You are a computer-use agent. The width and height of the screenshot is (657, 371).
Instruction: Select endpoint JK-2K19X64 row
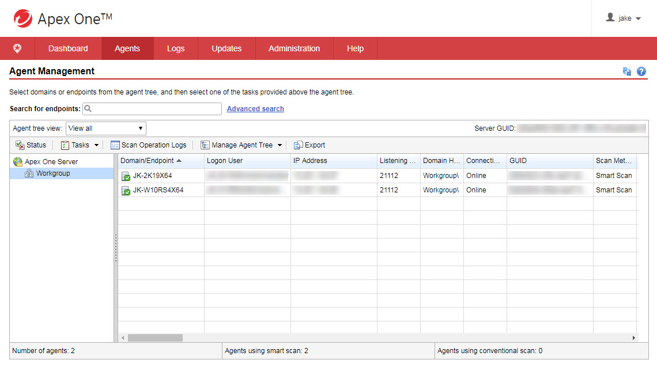point(152,176)
